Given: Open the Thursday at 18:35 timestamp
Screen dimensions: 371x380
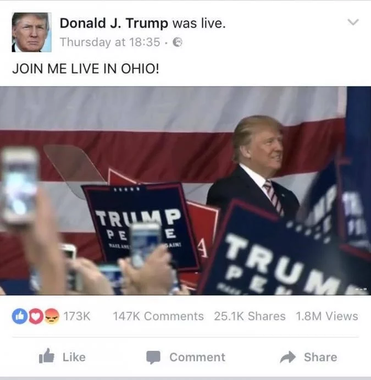Looking at the screenshot, I should [110, 42].
